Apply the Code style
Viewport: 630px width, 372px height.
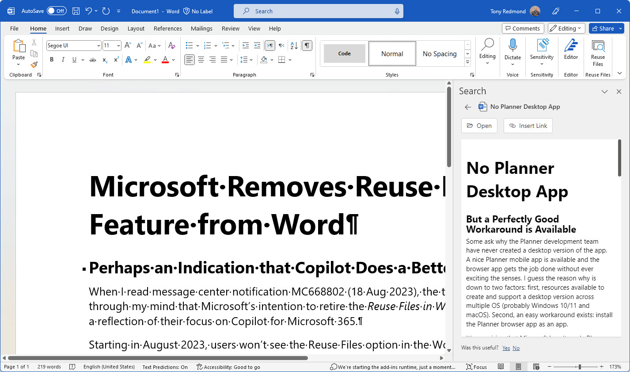(345, 54)
